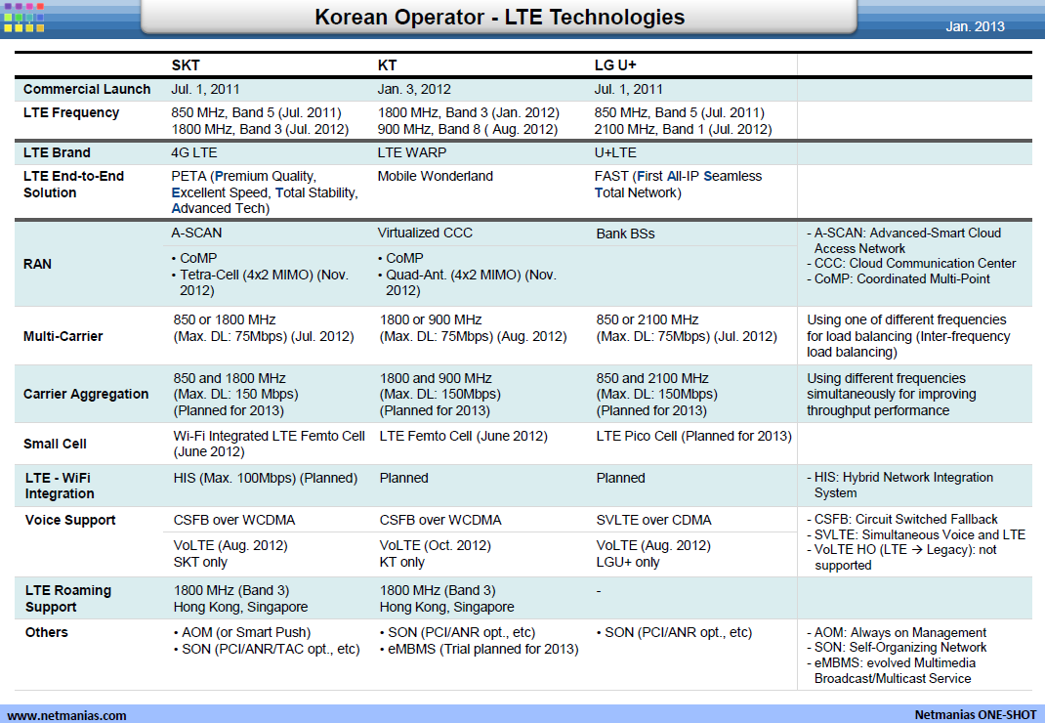Click the 'SVLTE over CDMA' voice cell
The width and height of the screenshot is (1045, 723).
[653, 520]
